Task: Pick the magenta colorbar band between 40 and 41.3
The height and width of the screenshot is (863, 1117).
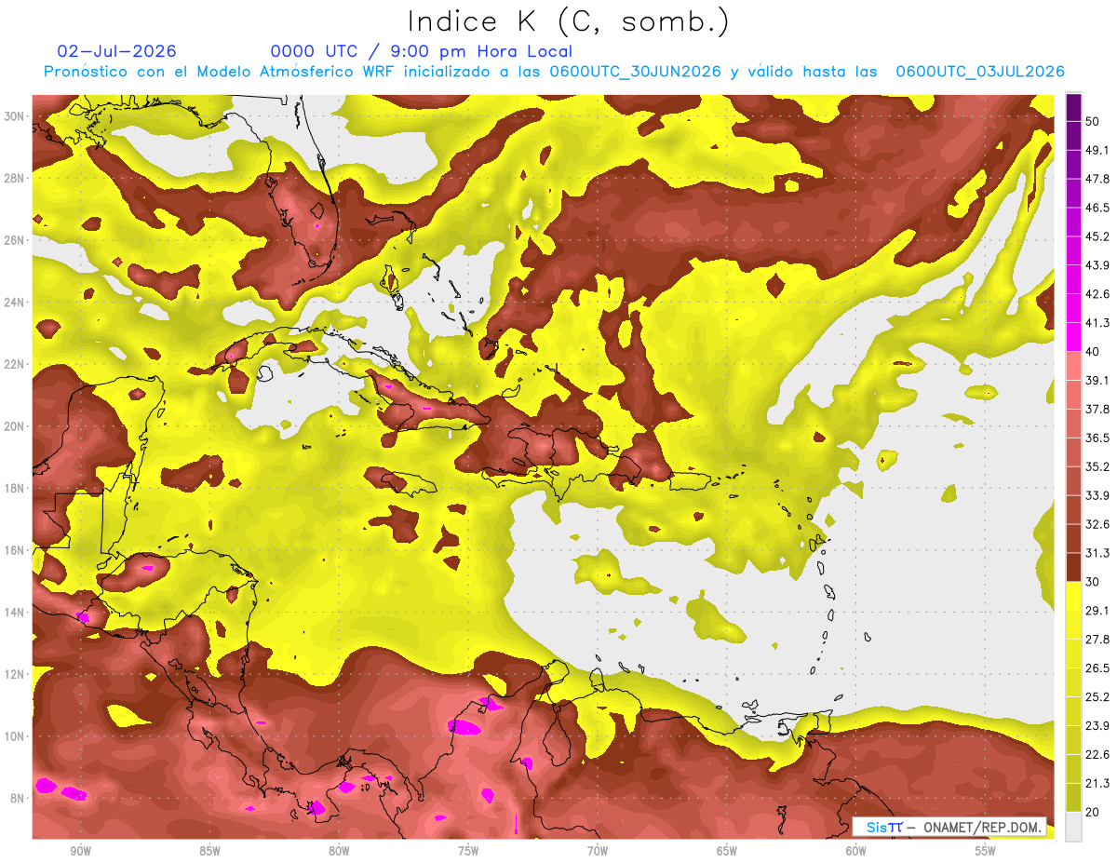Action: pyautogui.click(x=1073, y=337)
